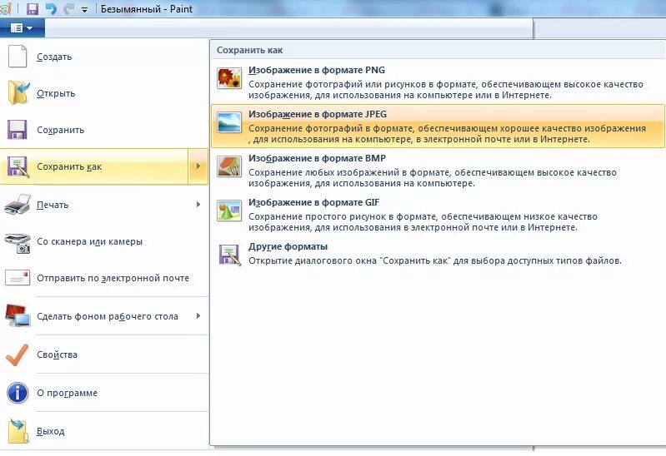Select Сохранить in the file menu

(104, 130)
